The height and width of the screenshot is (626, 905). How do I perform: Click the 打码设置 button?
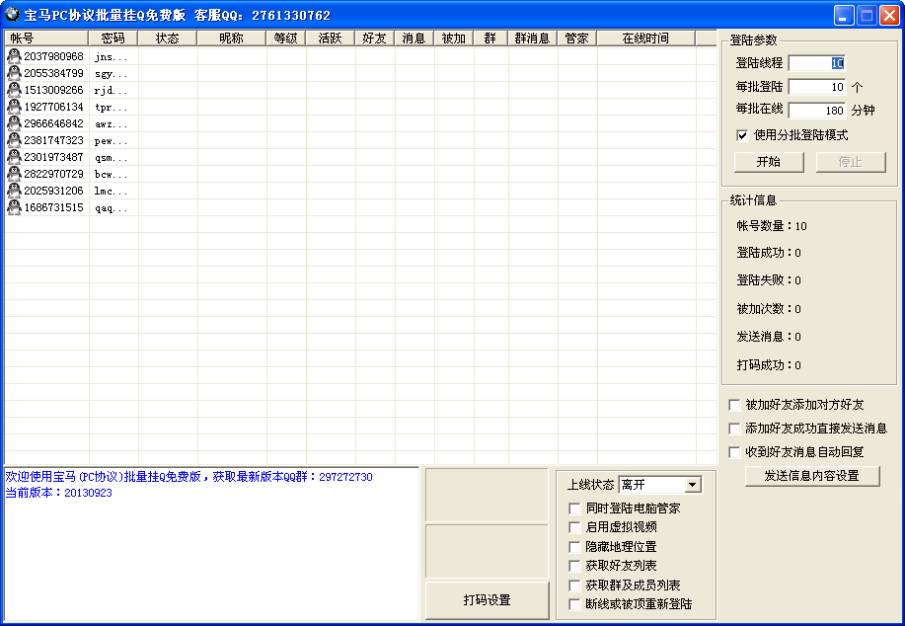tap(487, 600)
